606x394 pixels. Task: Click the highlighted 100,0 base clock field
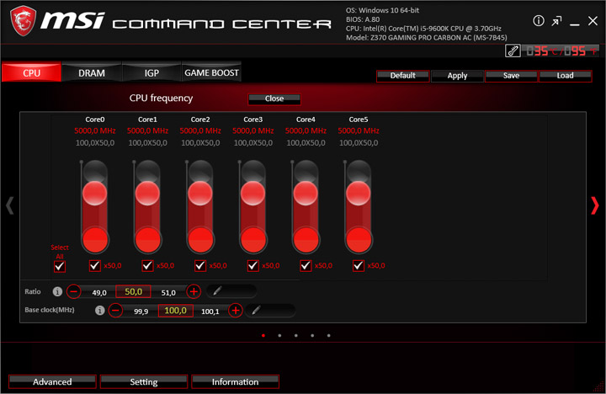(x=175, y=311)
